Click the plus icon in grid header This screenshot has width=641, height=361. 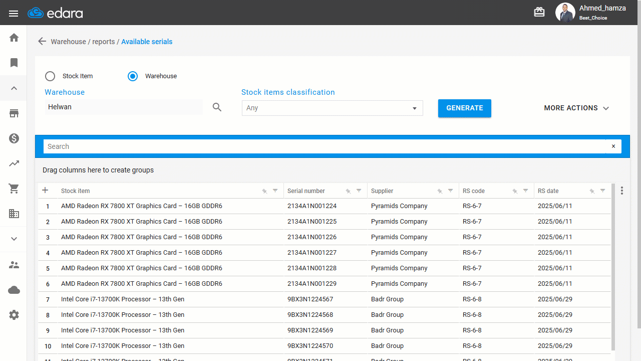[x=45, y=191]
